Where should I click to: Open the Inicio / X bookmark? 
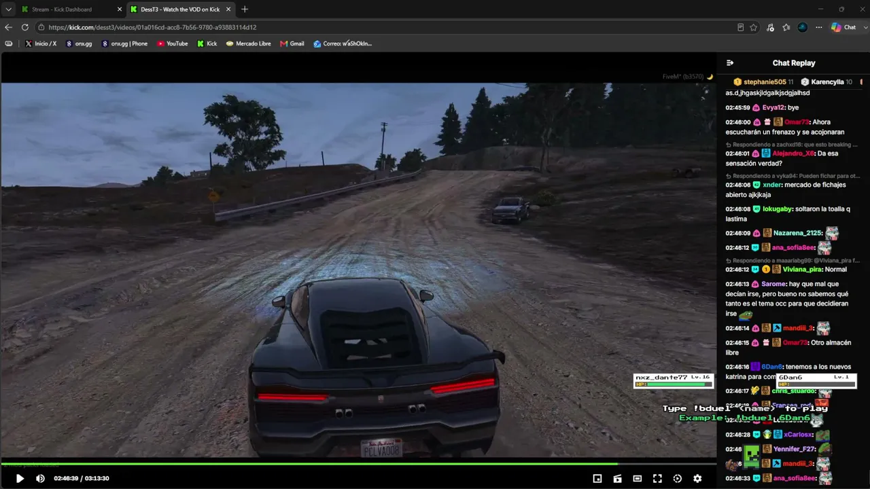[x=41, y=43]
